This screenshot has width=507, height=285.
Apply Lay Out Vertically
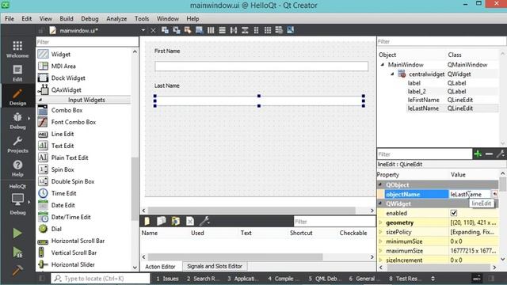(222, 30)
